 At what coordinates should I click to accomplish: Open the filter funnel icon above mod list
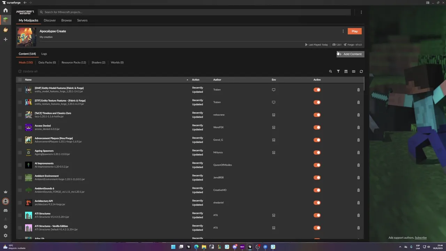pos(338,71)
